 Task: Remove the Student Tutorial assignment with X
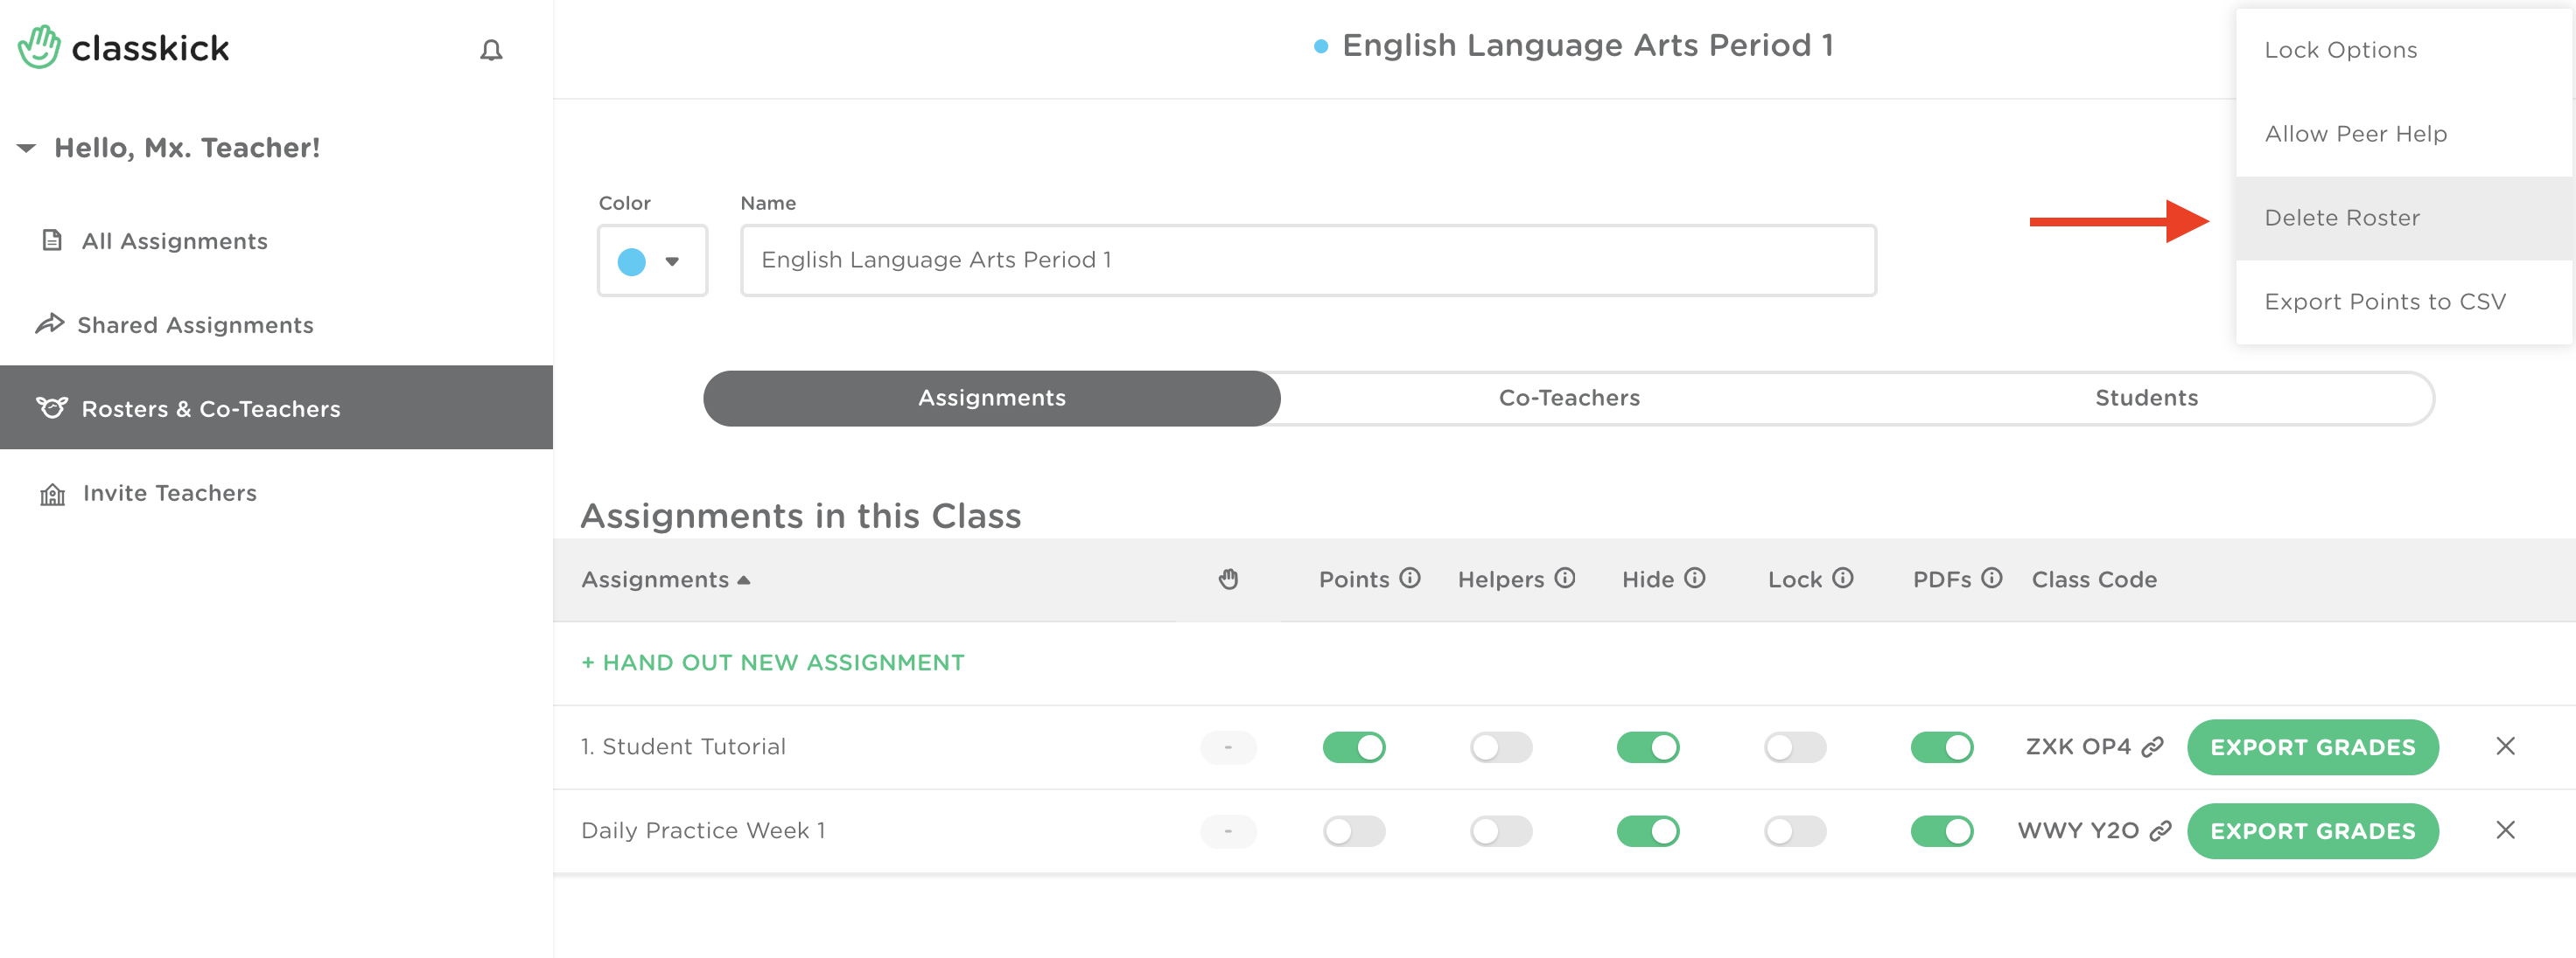point(2505,746)
